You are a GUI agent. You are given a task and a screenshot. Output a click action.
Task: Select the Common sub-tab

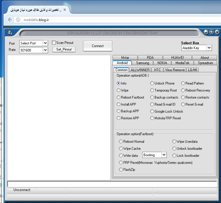click(x=121, y=70)
